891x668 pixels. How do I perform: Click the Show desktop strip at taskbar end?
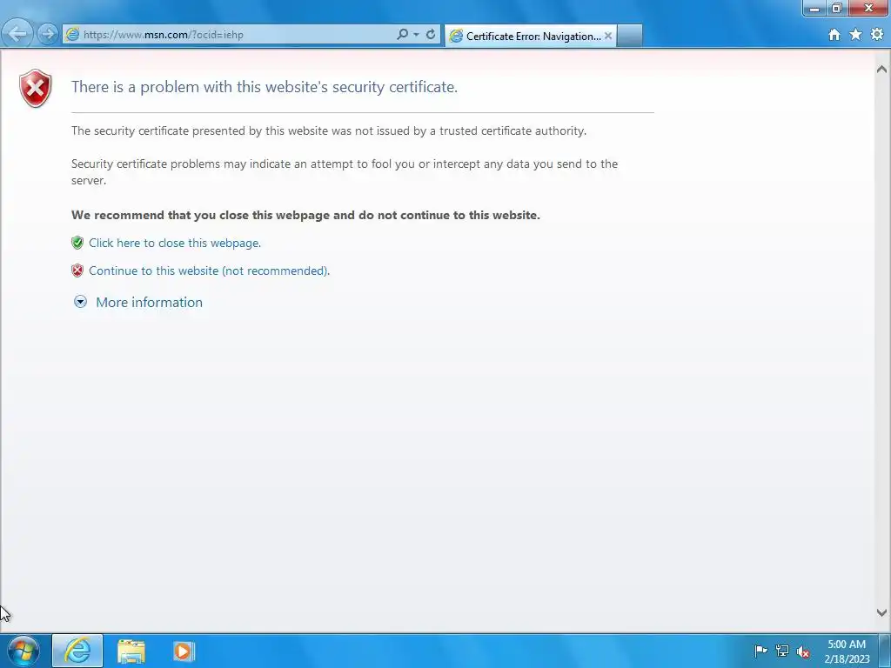885,651
